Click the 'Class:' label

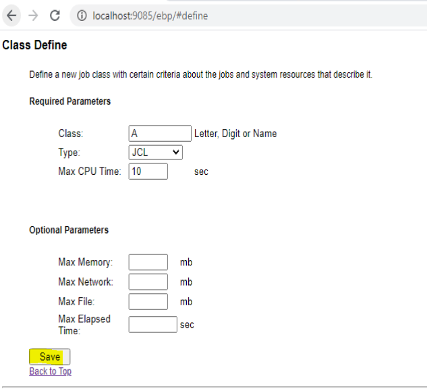coord(71,134)
